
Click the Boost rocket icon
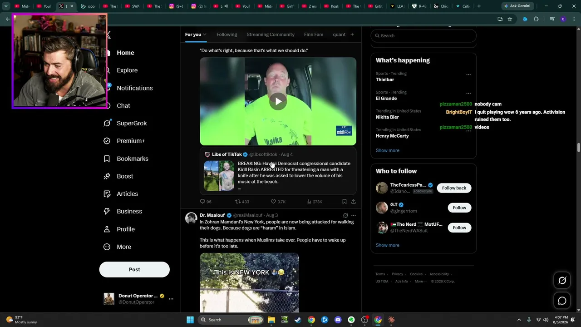107,176
